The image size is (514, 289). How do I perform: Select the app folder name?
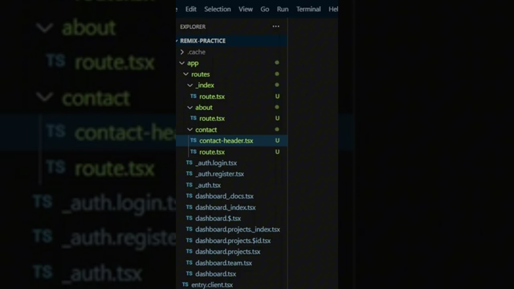click(x=193, y=63)
